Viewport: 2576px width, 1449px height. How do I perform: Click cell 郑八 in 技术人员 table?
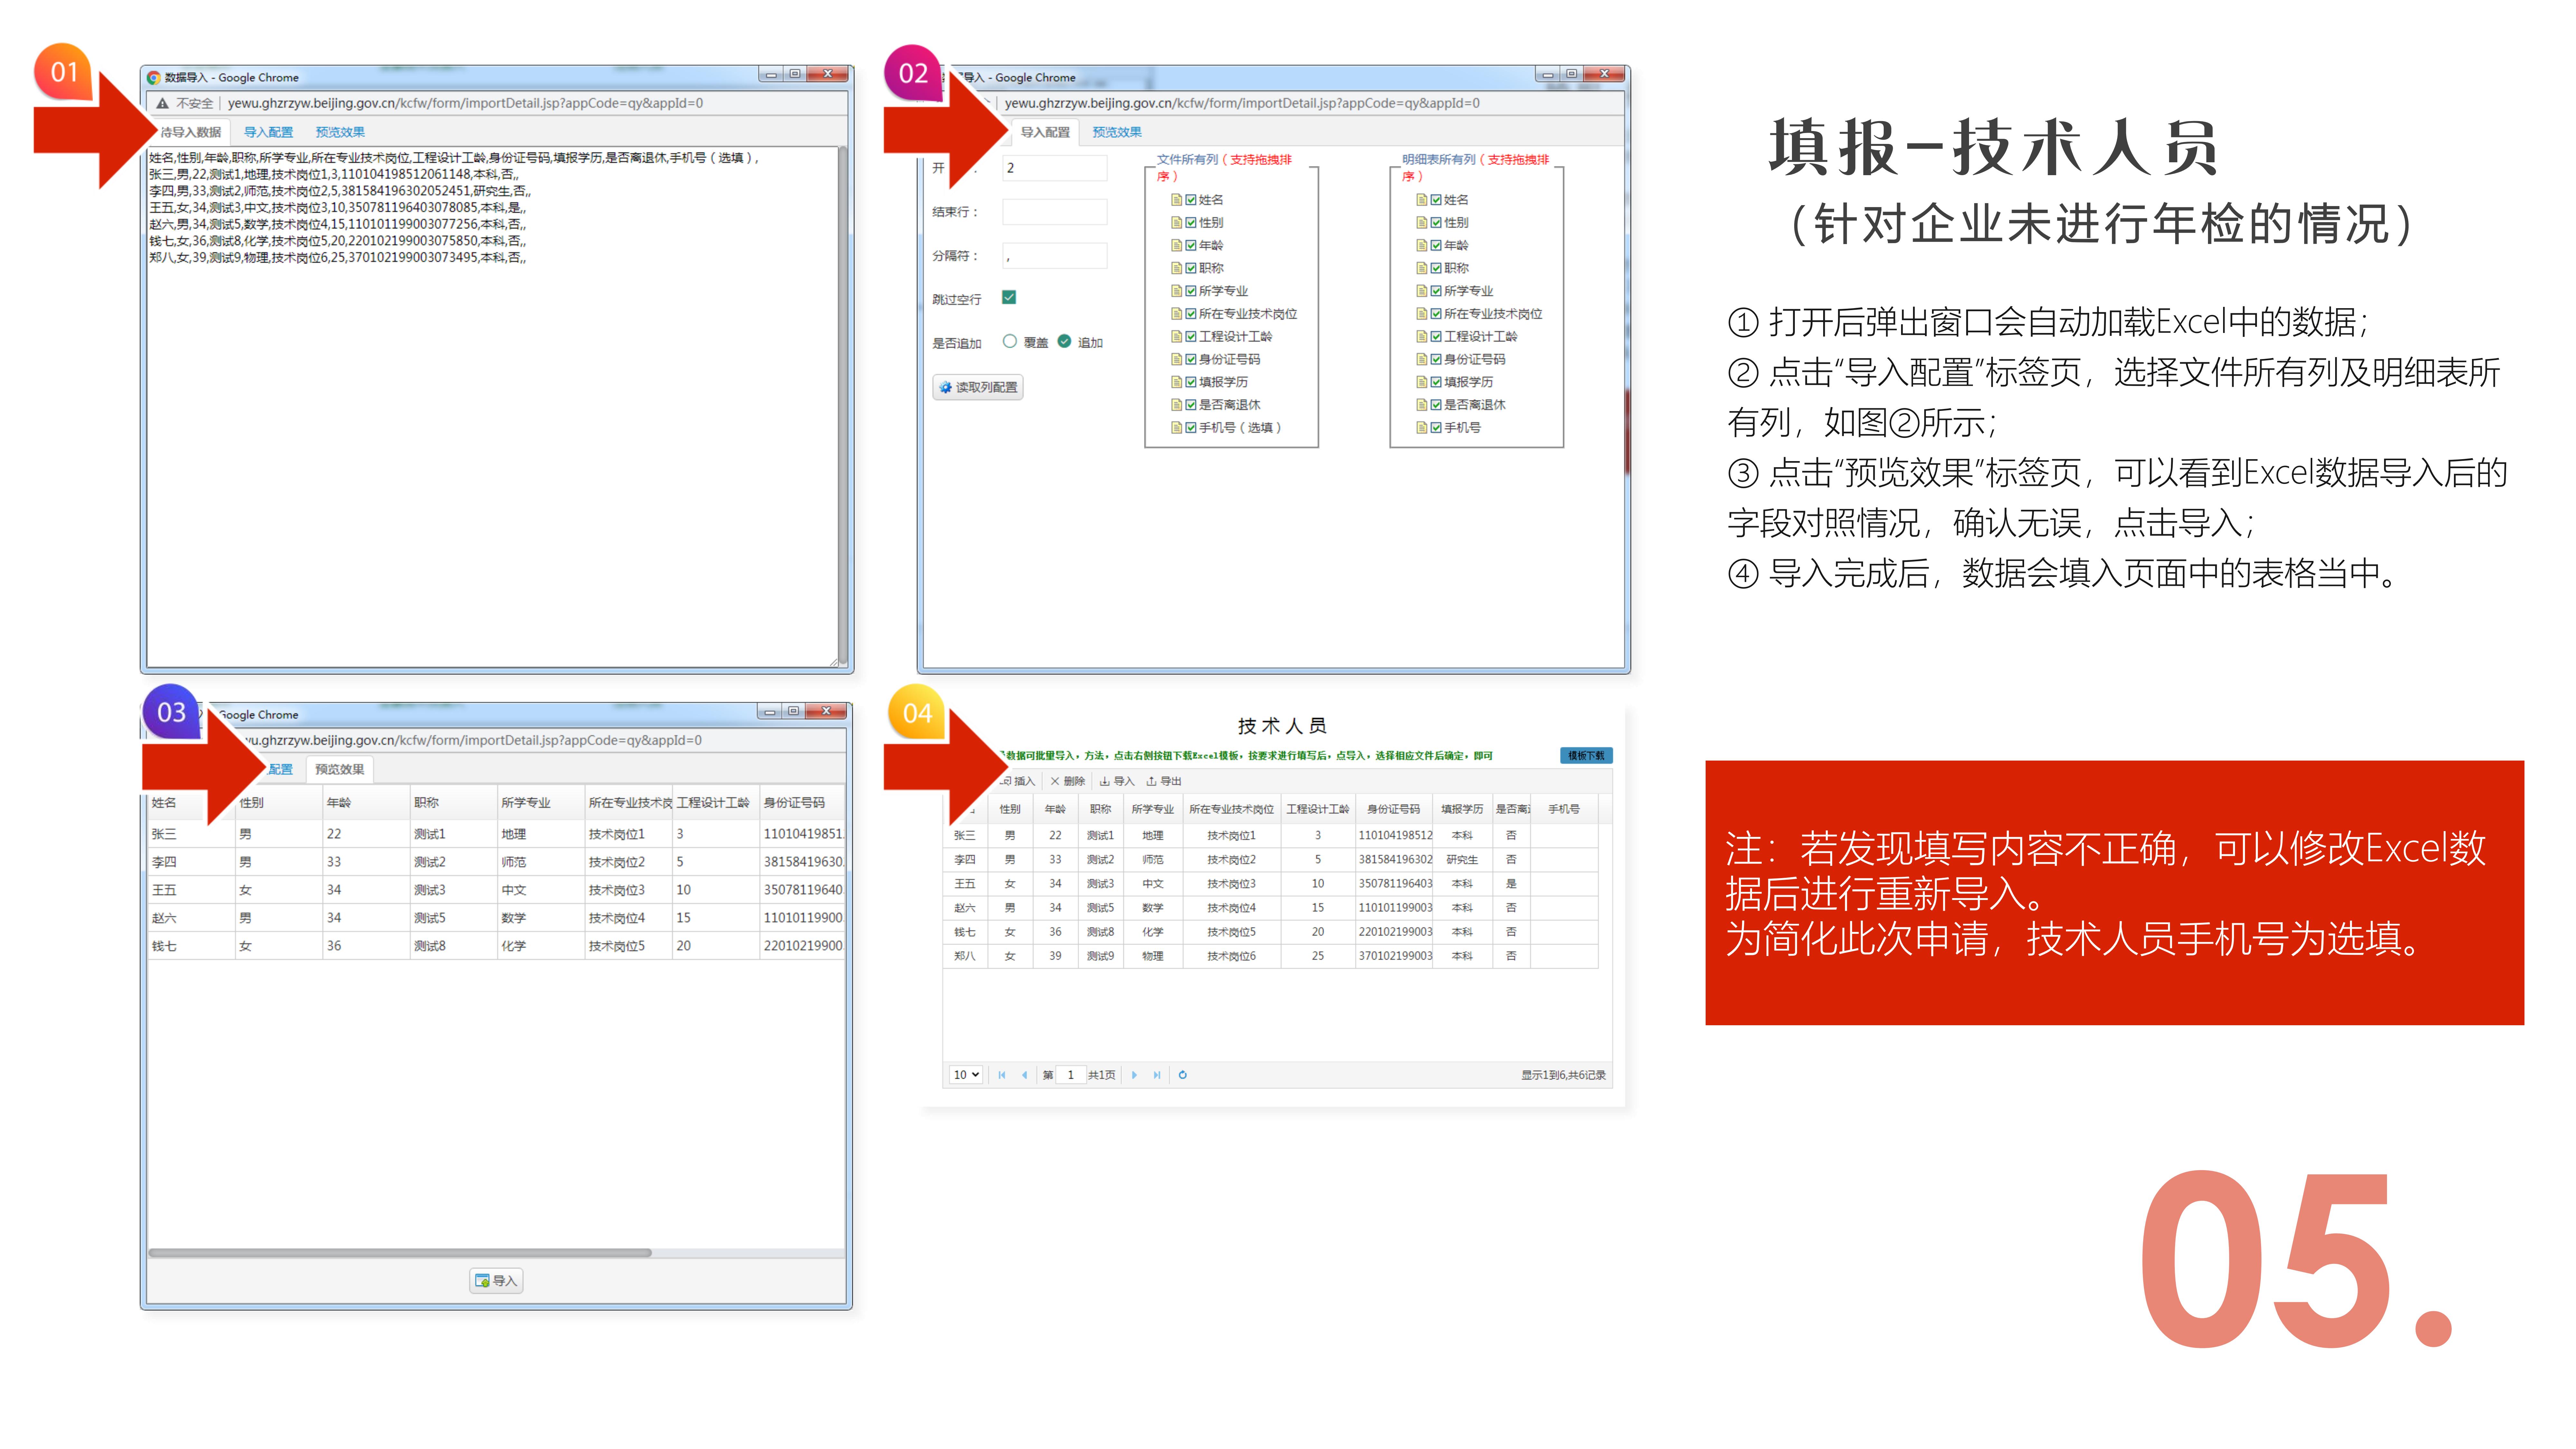[x=965, y=956]
